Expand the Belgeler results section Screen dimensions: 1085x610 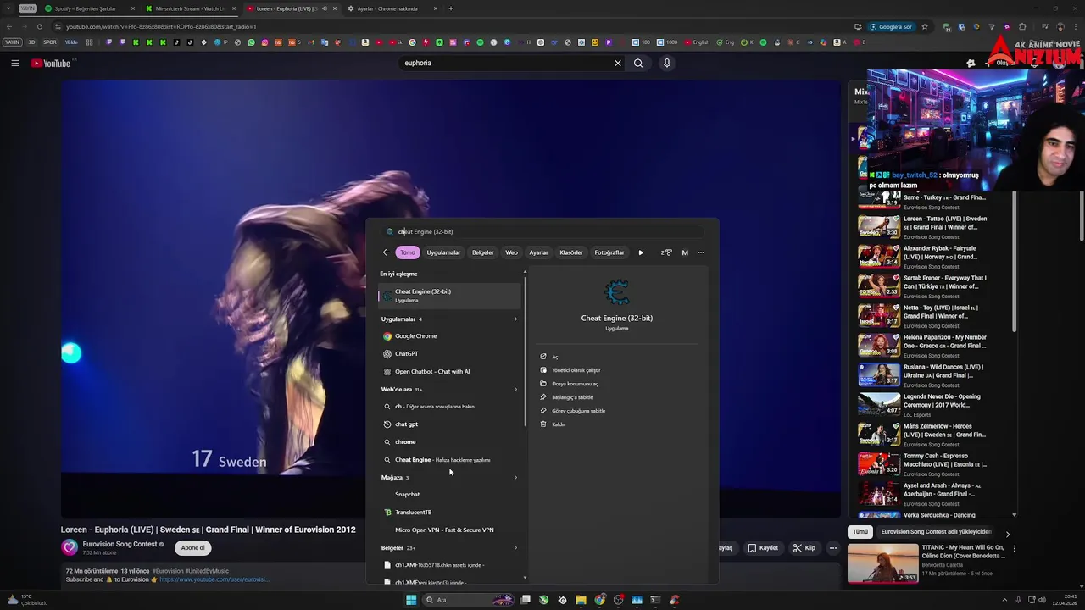point(515,548)
